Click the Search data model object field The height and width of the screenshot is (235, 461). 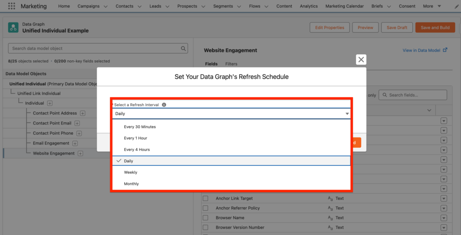[95, 49]
